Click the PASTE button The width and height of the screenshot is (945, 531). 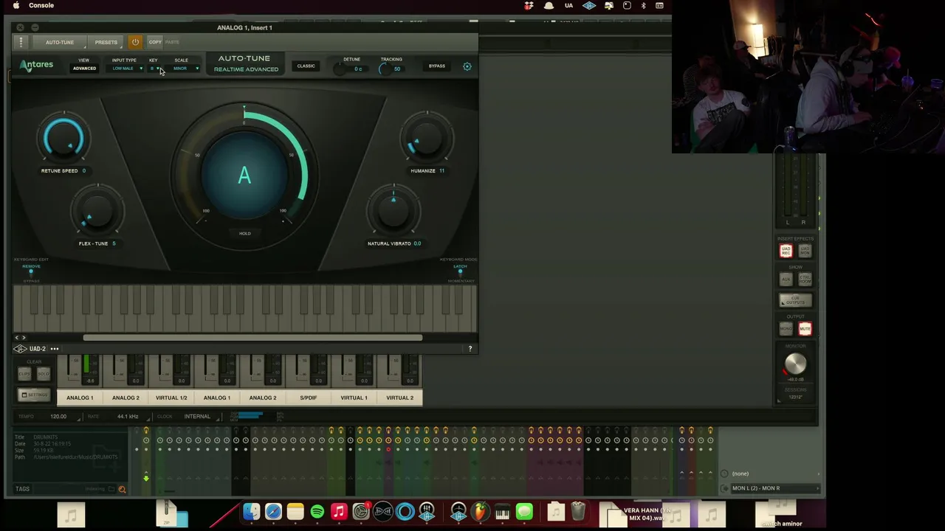tap(172, 42)
